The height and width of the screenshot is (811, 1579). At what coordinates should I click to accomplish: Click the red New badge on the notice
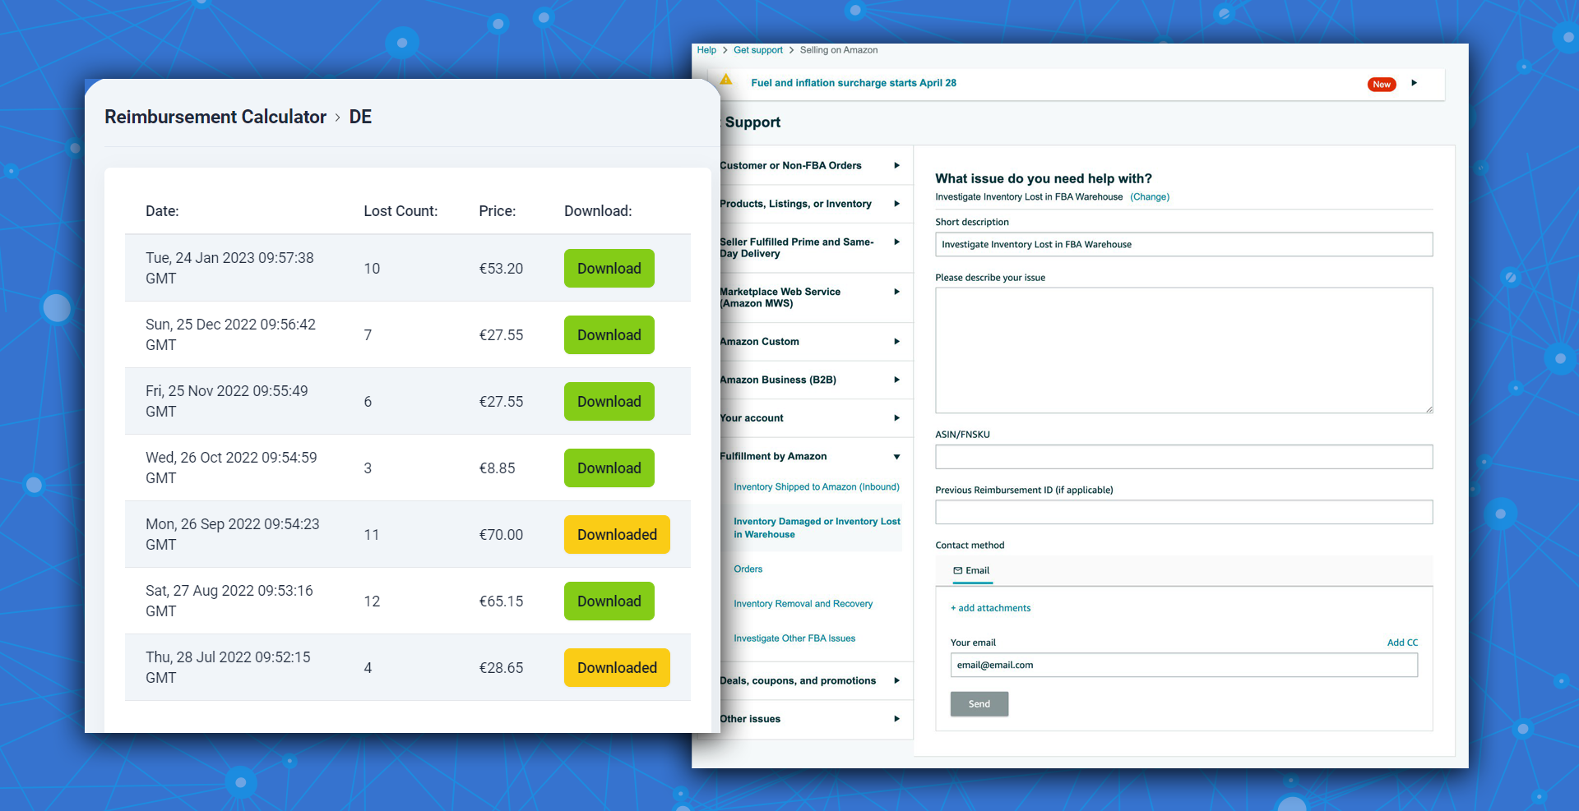point(1382,84)
